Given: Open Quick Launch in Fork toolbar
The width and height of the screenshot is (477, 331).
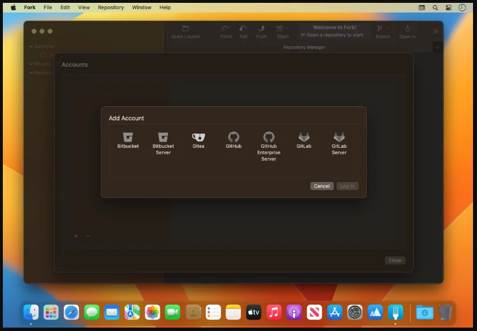Looking at the screenshot, I should coord(185,32).
